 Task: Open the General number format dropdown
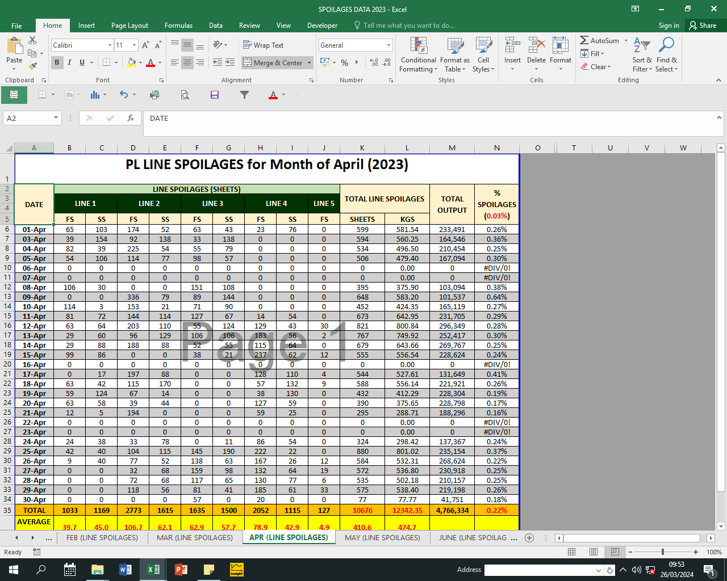(x=388, y=45)
